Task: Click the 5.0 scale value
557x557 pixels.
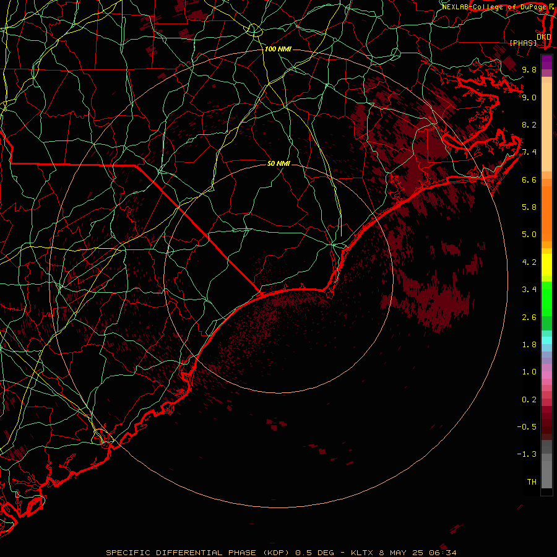Action: (529, 235)
